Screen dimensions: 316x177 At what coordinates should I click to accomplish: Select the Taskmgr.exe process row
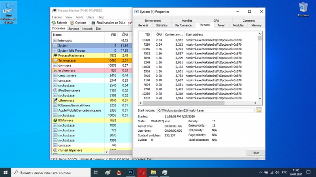coord(92,60)
